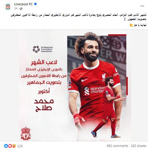
Task: Click the red Arabic name title
Action: [x=44, y=105]
